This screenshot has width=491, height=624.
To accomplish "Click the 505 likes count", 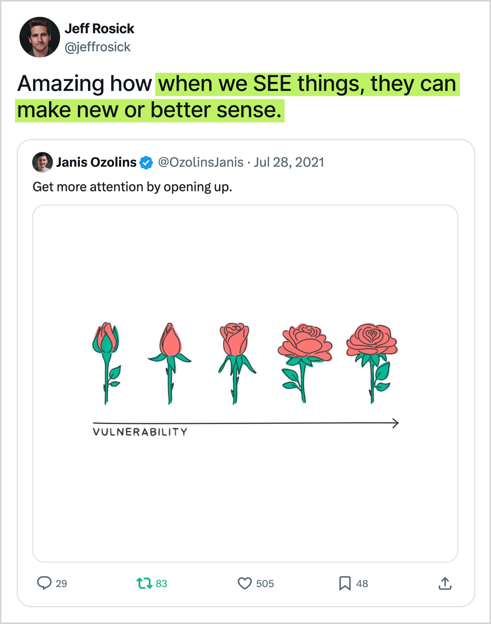I will (x=265, y=583).
